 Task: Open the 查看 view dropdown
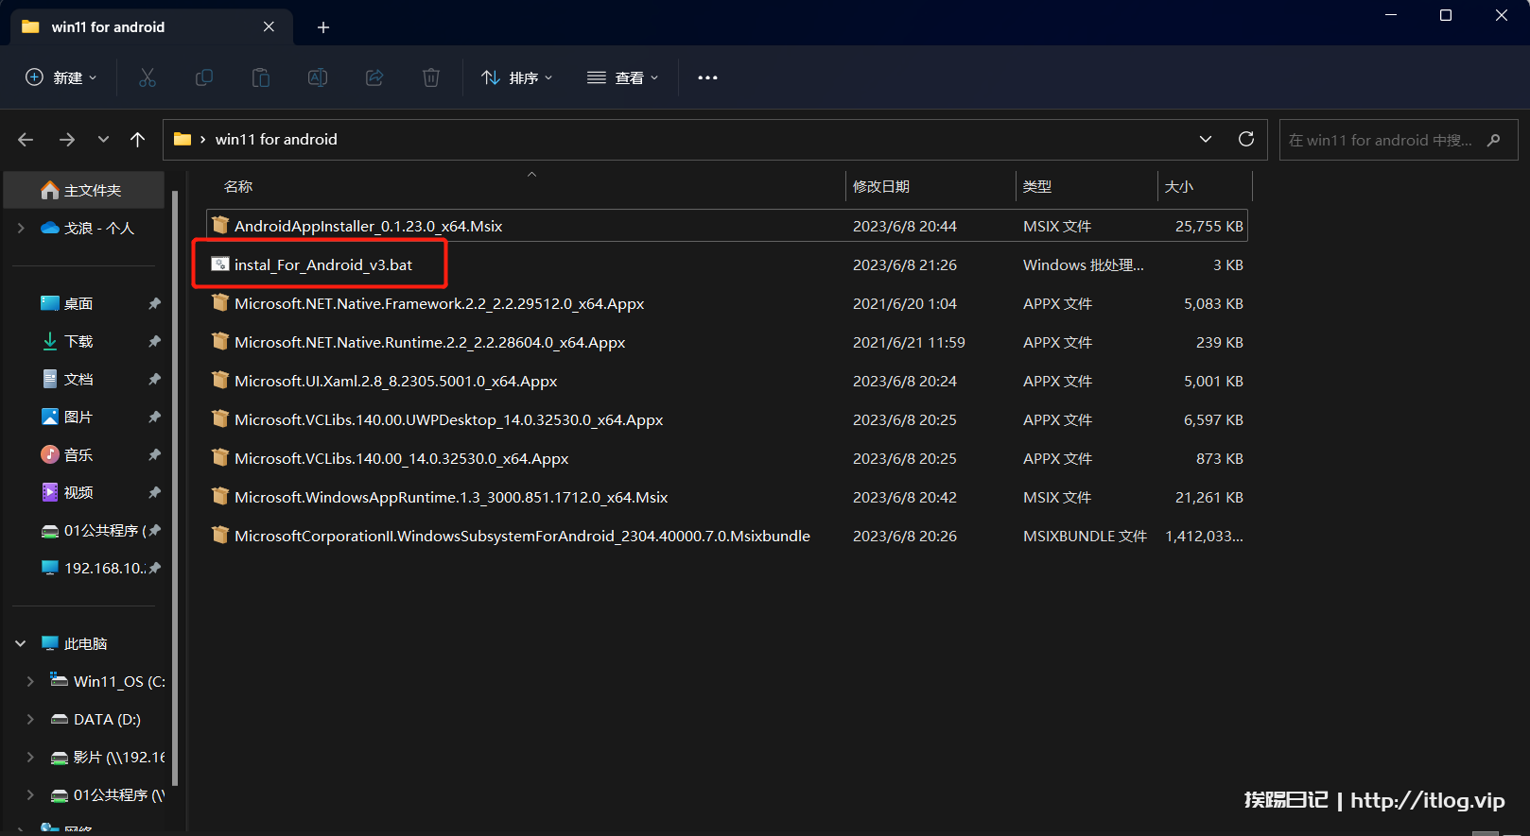tap(622, 77)
